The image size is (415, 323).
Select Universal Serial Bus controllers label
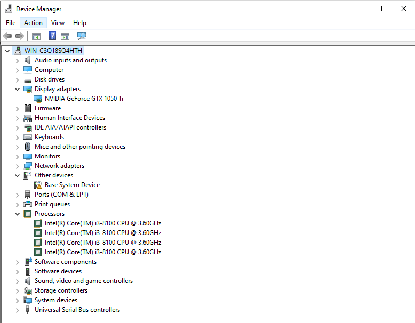pos(77,310)
